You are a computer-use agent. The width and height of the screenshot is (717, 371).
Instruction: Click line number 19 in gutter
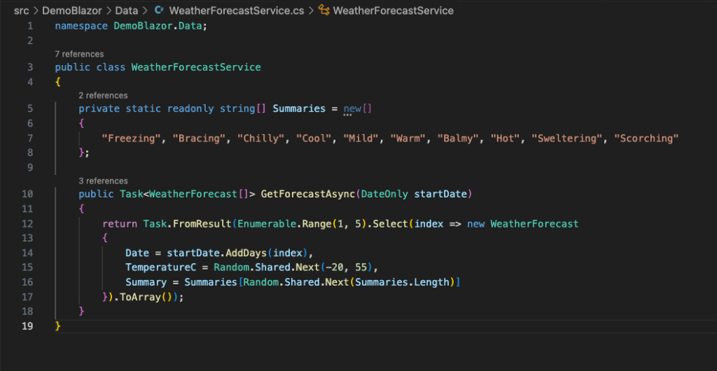[27, 326]
